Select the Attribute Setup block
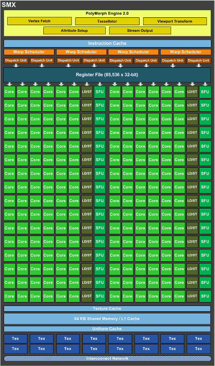The height and width of the screenshot is (366, 215). click(74, 31)
